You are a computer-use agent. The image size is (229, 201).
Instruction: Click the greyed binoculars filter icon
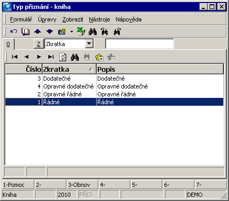pyautogui.click(x=87, y=57)
